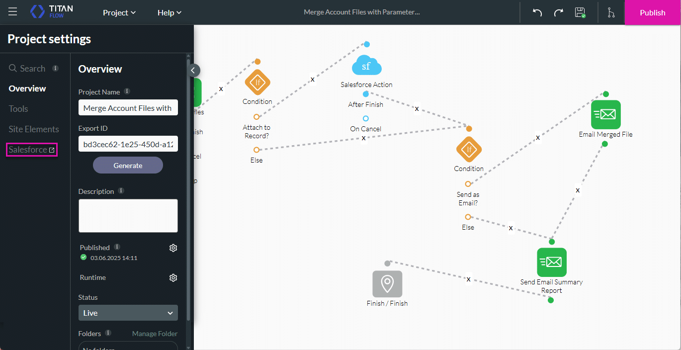
Task: Click the Project Name input field
Action: 128,108
